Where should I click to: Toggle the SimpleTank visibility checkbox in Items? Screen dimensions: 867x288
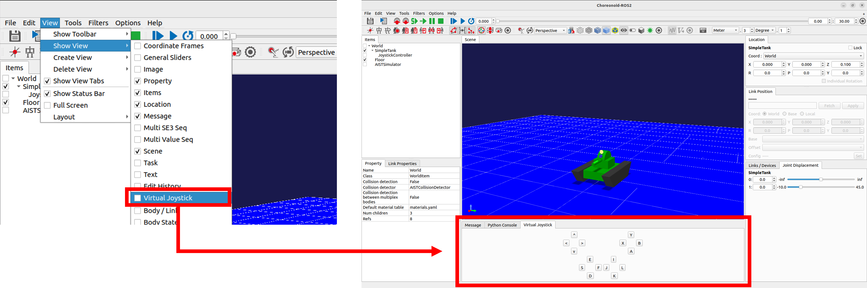pos(365,50)
